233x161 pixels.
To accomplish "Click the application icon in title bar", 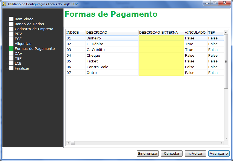I will 4,4.
